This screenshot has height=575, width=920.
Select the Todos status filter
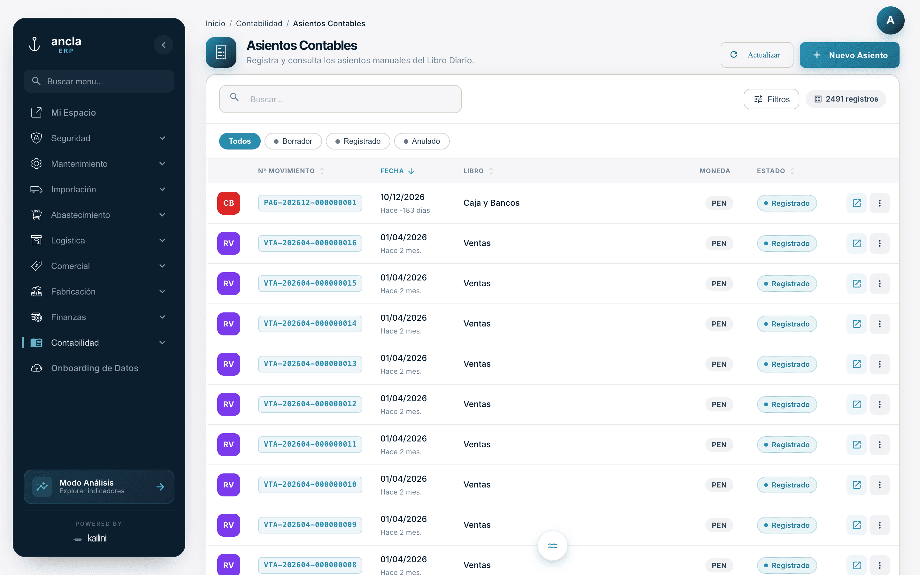pos(240,141)
